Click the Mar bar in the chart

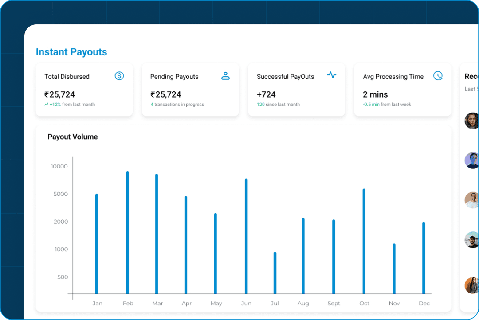tap(157, 234)
